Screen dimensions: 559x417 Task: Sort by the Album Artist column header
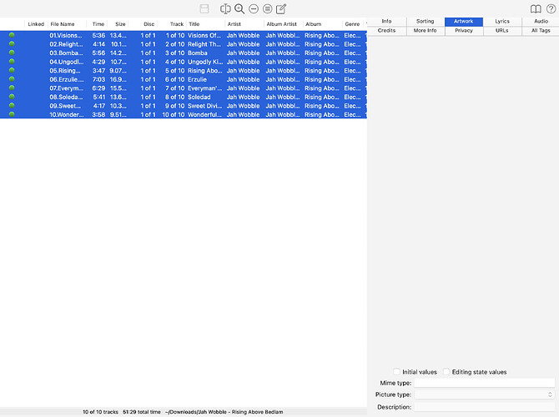(284, 24)
